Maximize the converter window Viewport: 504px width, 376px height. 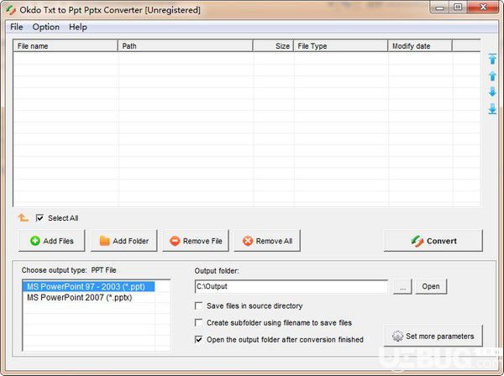tap(458, 7)
